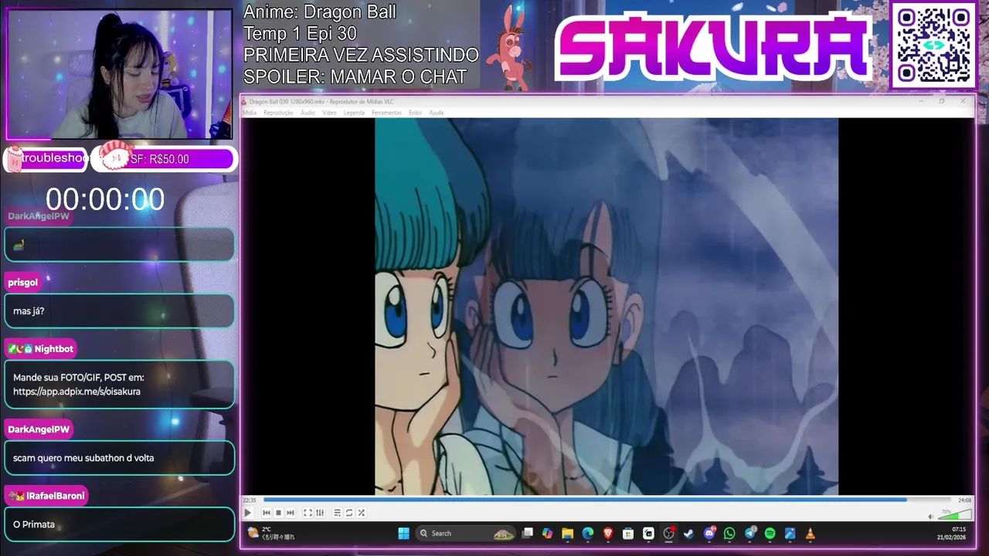Stop playback in VLC
Screen dimensions: 989x556
pyautogui.click(x=278, y=513)
